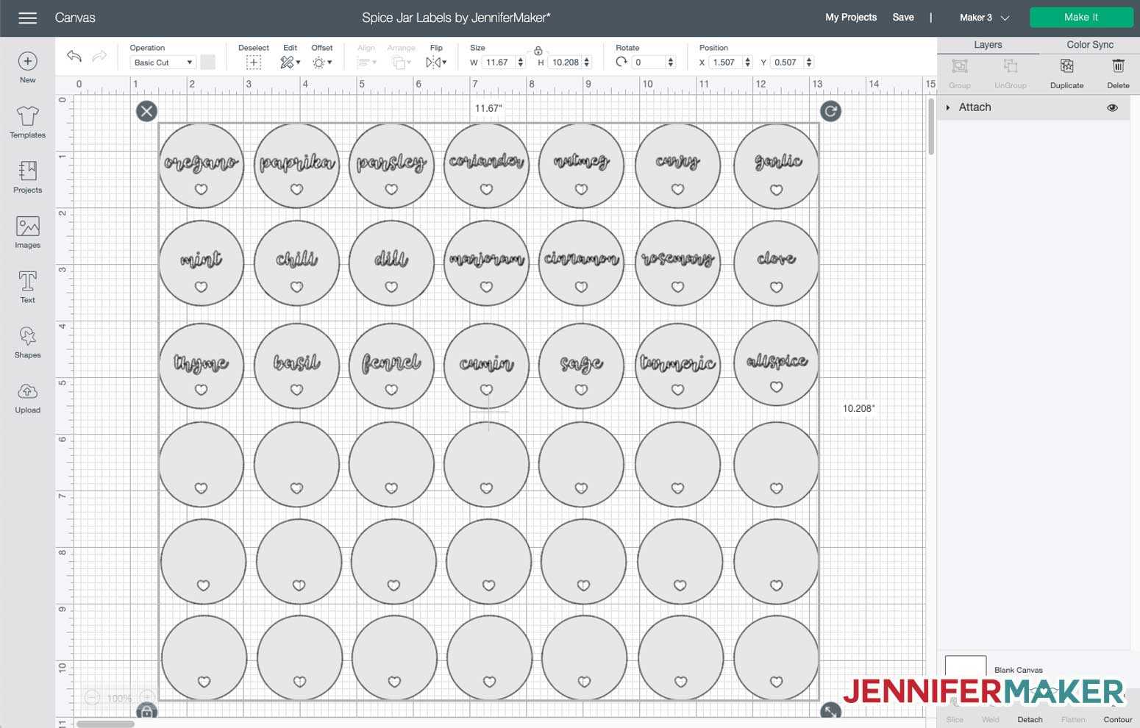The image size is (1140, 728).
Task: Create a New project from sidebar
Action: (27, 68)
